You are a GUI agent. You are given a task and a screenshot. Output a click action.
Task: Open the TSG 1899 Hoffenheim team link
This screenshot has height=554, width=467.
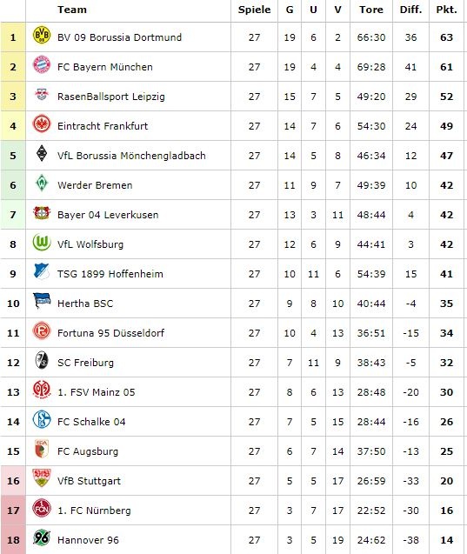click(x=110, y=274)
